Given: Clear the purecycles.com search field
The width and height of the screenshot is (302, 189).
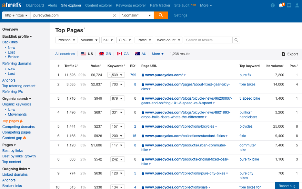Looking at the screenshot, I should tap(115, 15).
